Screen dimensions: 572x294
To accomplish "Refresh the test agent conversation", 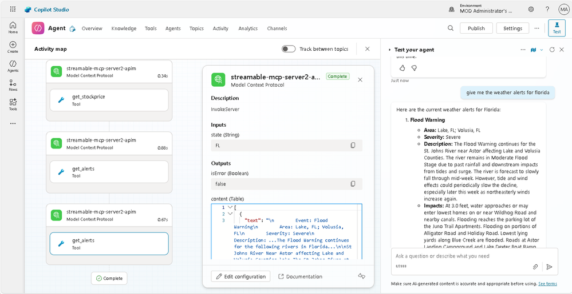I will pos(552,50).
